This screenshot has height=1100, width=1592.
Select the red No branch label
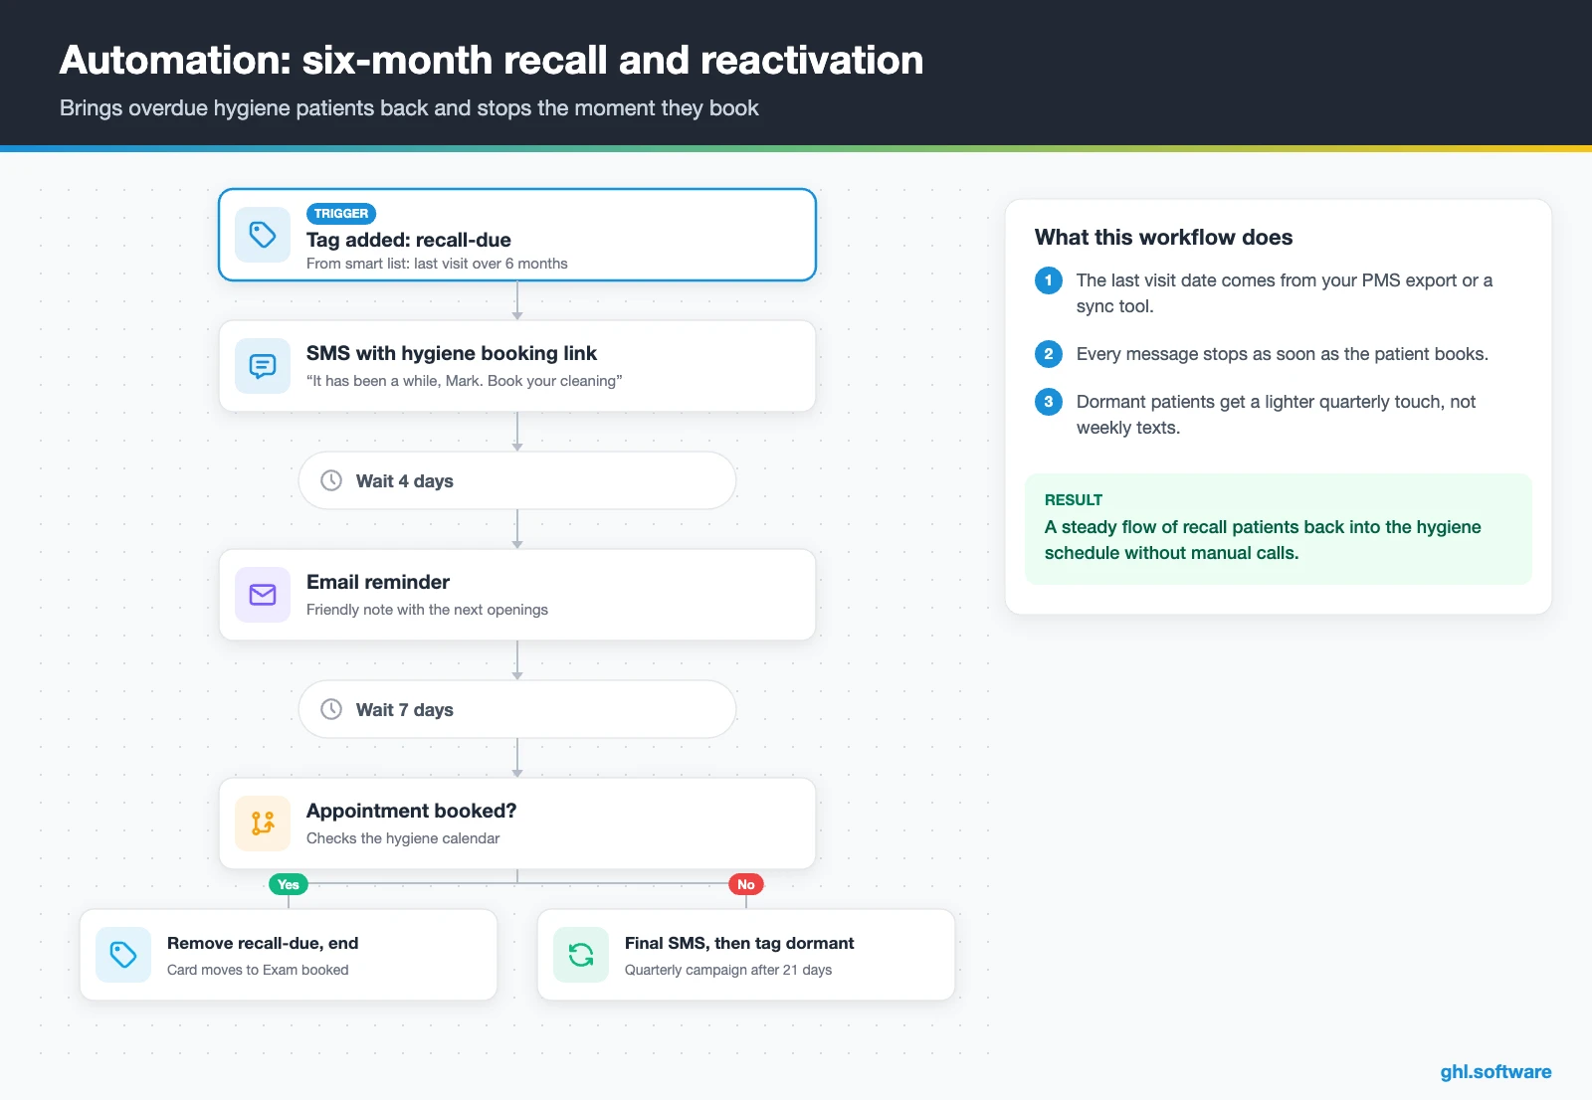[x=746, y=884]
